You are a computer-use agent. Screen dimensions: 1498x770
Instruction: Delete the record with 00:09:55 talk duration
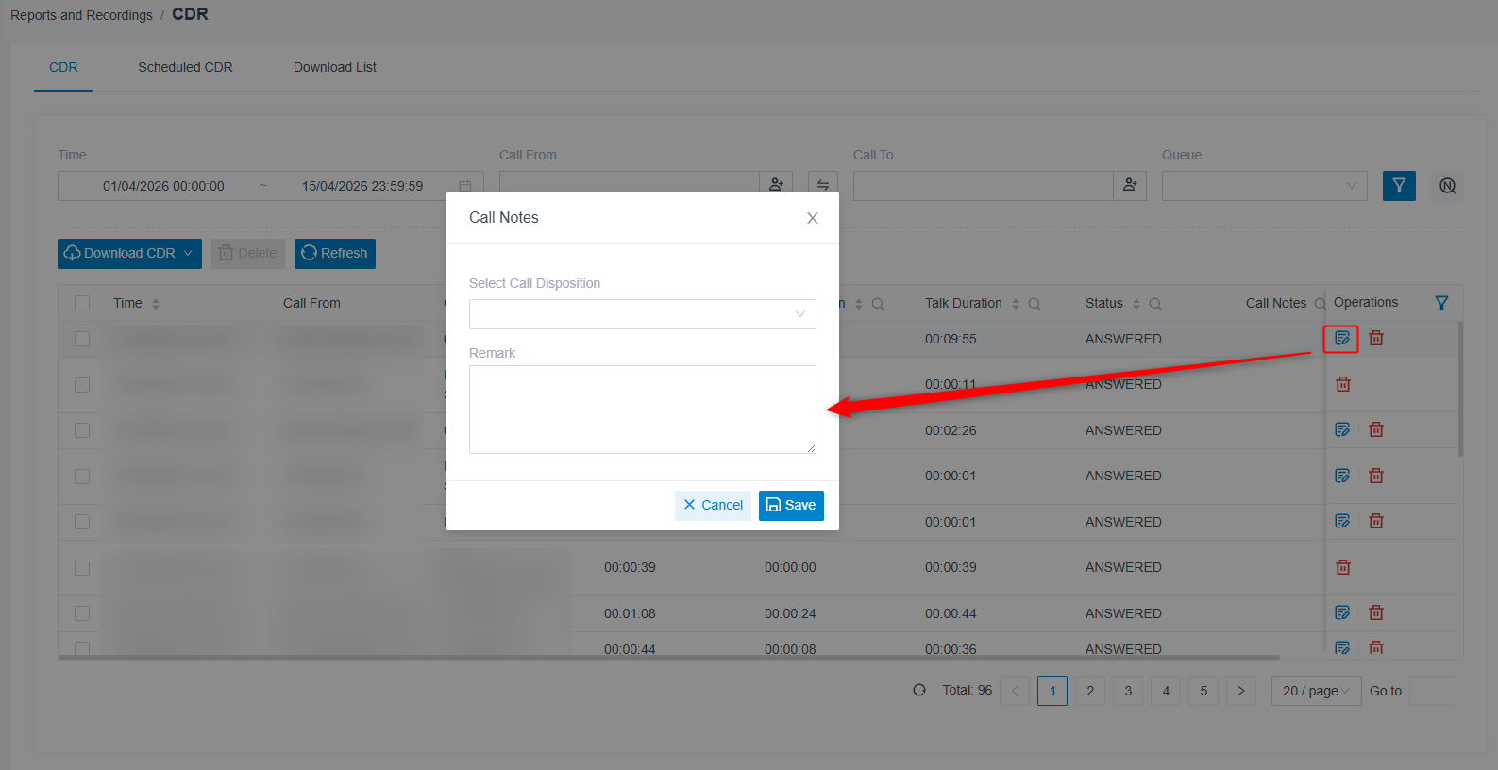(1376, 338)
